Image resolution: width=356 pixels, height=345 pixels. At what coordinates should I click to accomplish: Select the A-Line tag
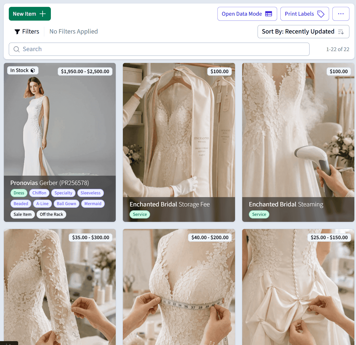coord(42,204)
